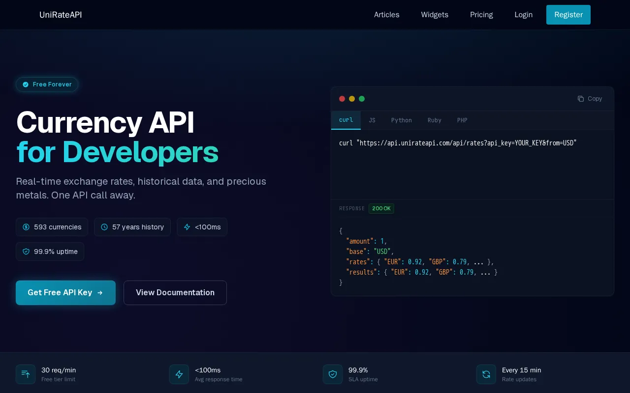Click the Every 15 min text
Viewport: 630px width, 393px height.
click(x=521, y=370)
